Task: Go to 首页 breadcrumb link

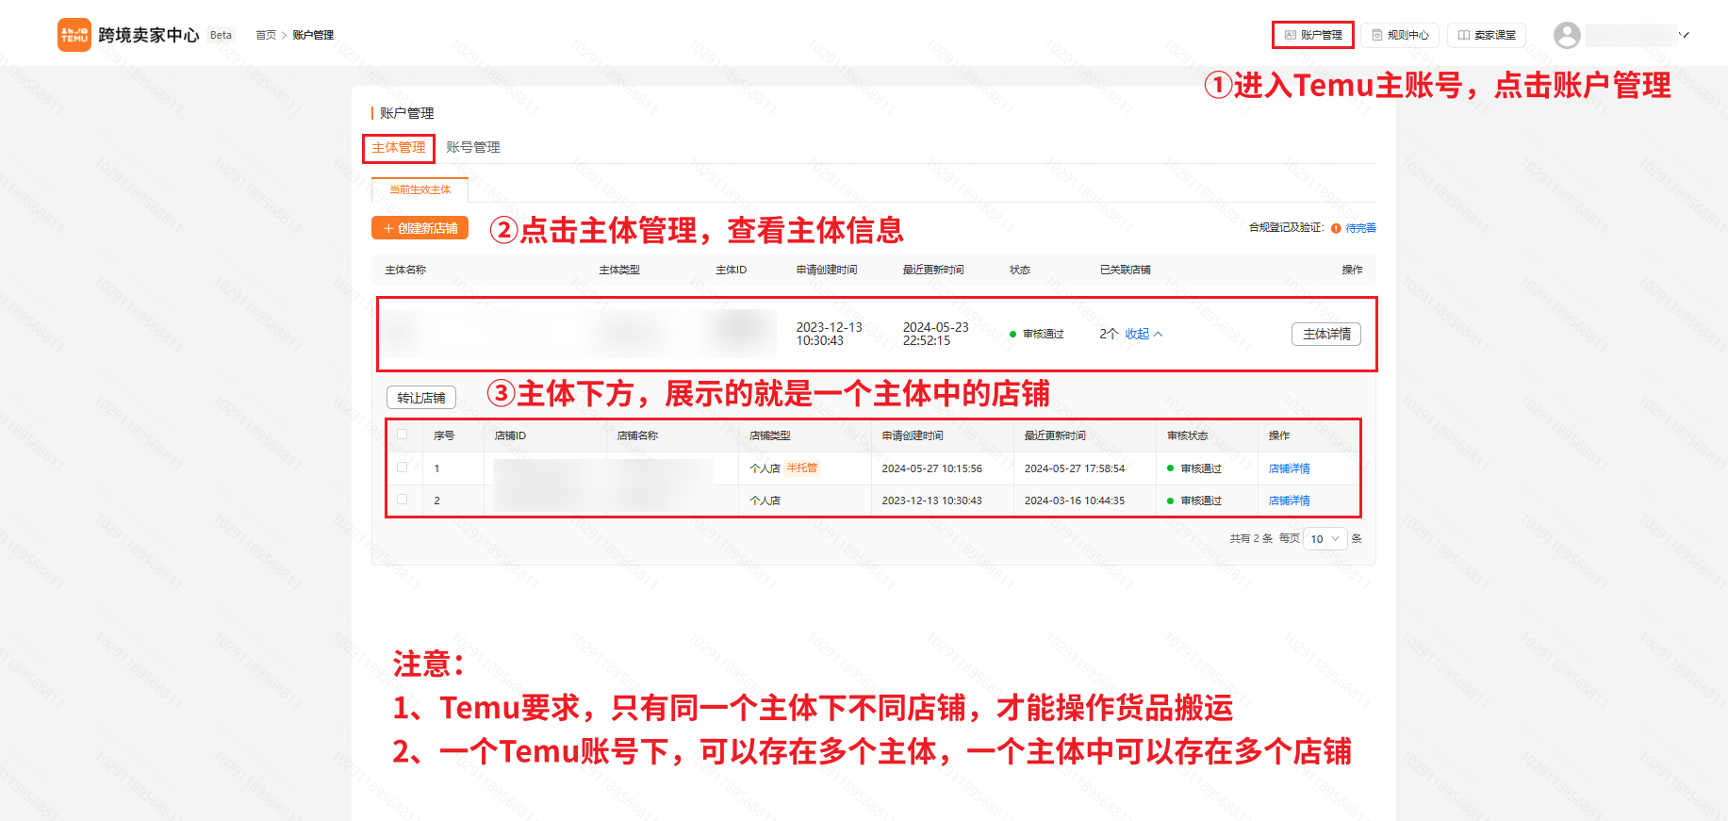Action: [x=266, y=35]
